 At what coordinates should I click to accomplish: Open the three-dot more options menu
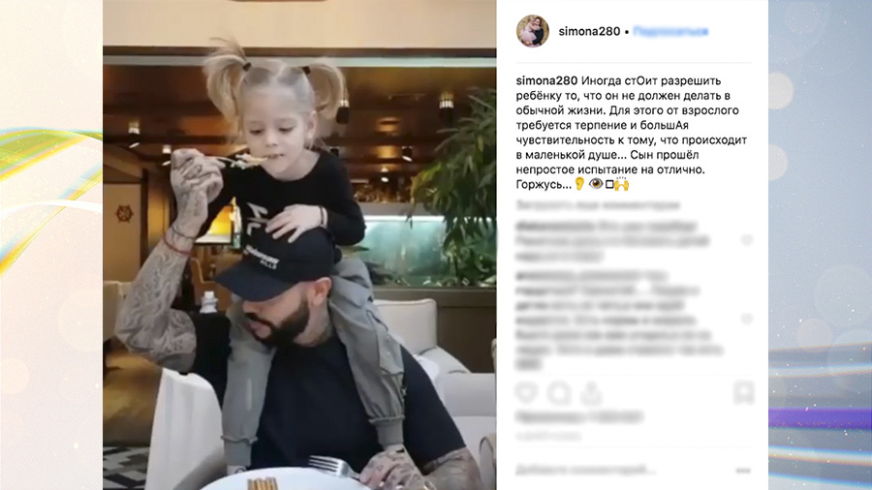tap(743, 471)
